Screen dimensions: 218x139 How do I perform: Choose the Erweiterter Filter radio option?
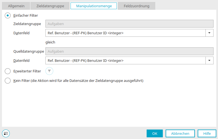pyautogui.click(x=8, y=71)
